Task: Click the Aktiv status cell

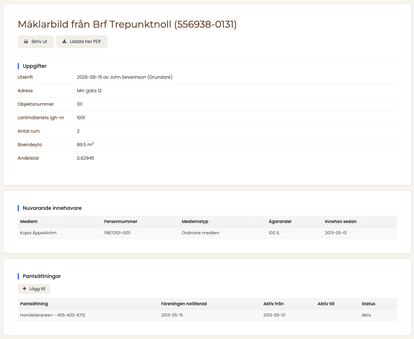Action: (x=366, y=315)
